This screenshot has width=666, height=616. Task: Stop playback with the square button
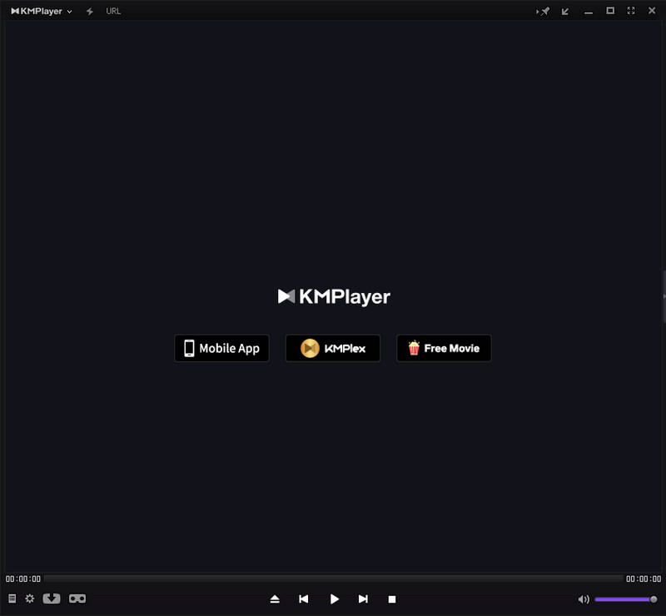392,599
